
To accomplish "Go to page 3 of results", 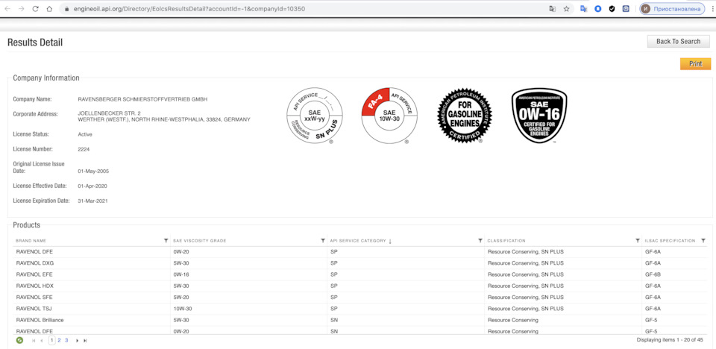I will (x=66, y=340).
